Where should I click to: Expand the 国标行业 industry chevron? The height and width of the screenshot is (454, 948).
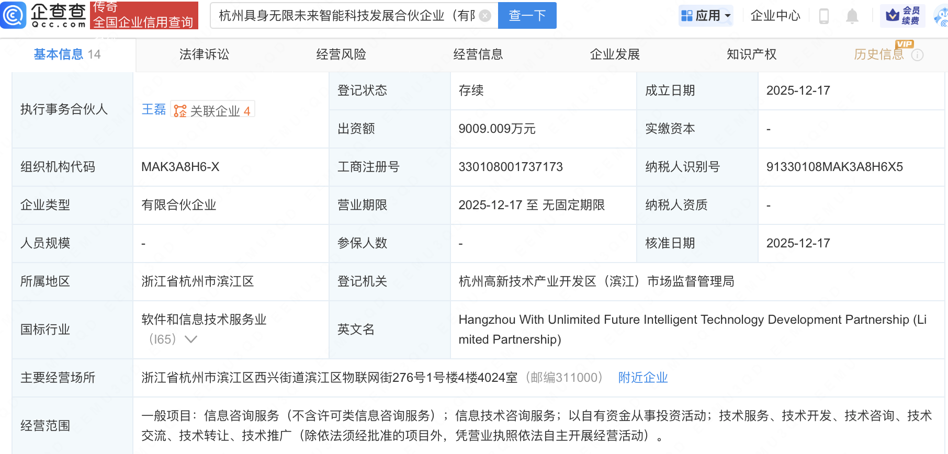(191, 339)
